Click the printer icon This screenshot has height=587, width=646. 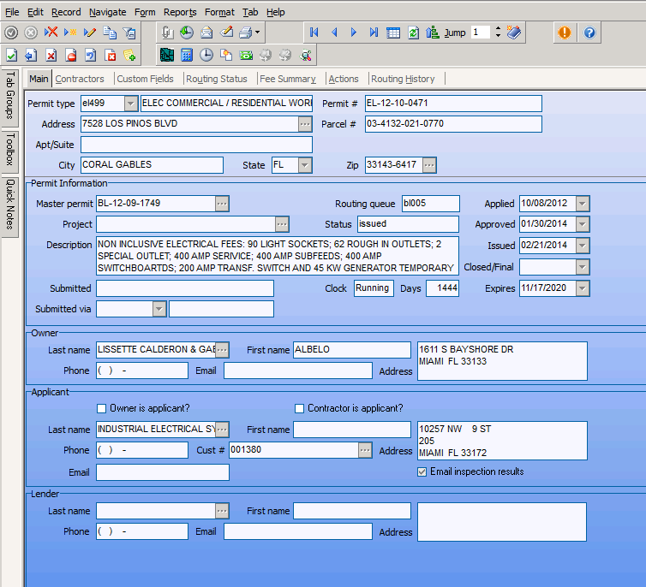[245, 33]
